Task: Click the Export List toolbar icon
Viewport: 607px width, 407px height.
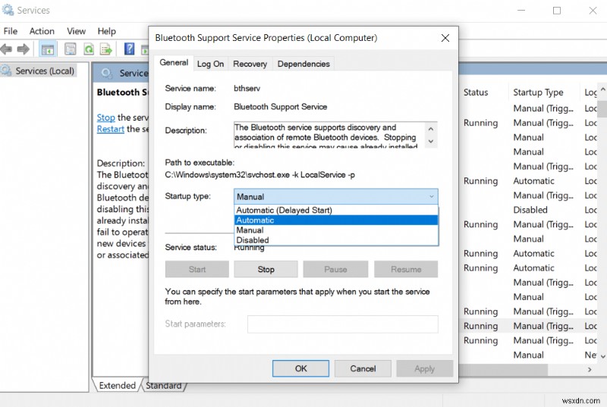Action: coord(105,49)
